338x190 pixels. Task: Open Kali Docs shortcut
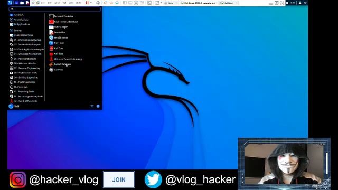tap(56, 48)
